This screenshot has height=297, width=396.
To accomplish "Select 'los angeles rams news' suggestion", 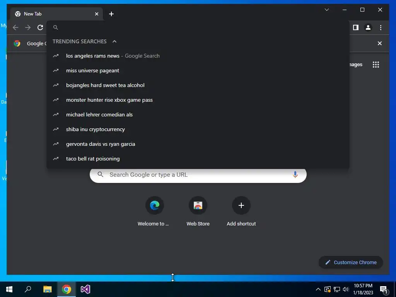I will pyautogui.click(x=198, y=56).
